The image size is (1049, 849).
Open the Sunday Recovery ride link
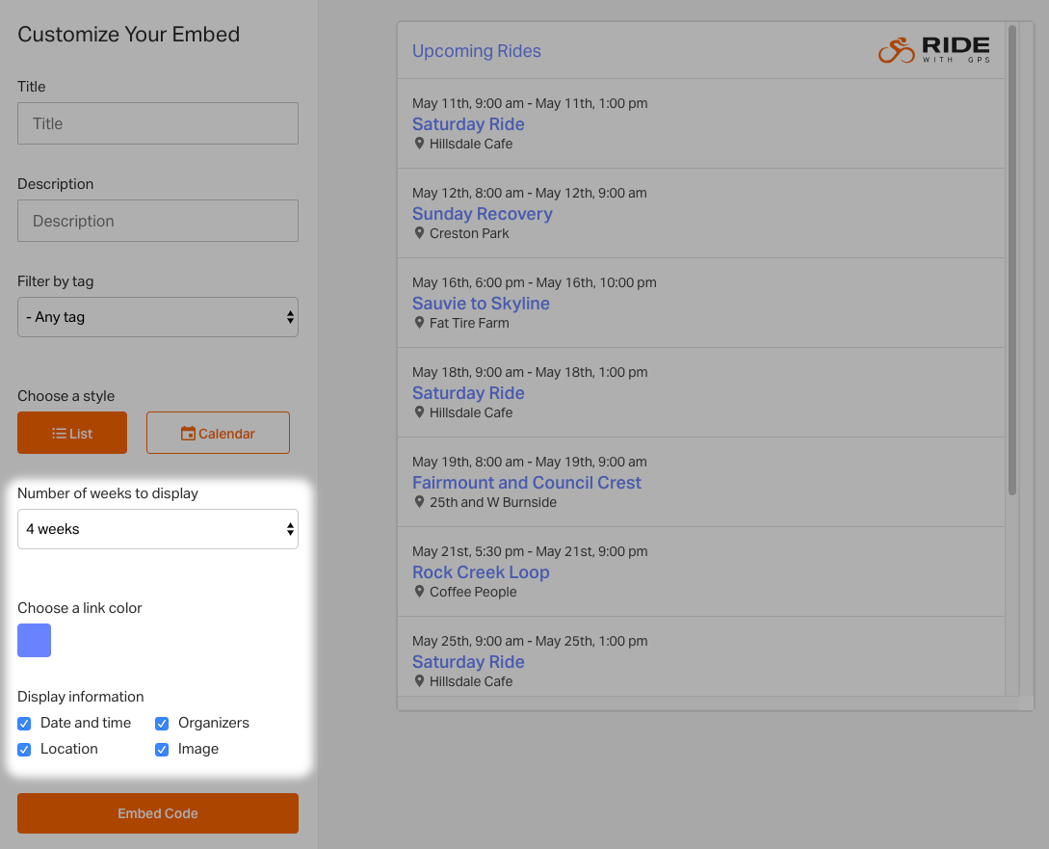tap(483, 213)
